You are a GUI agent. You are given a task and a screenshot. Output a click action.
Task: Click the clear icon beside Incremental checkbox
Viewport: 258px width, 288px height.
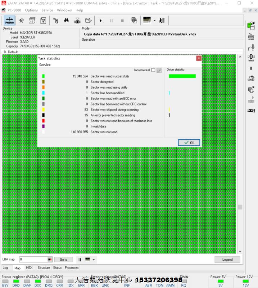tap(159, 70)
